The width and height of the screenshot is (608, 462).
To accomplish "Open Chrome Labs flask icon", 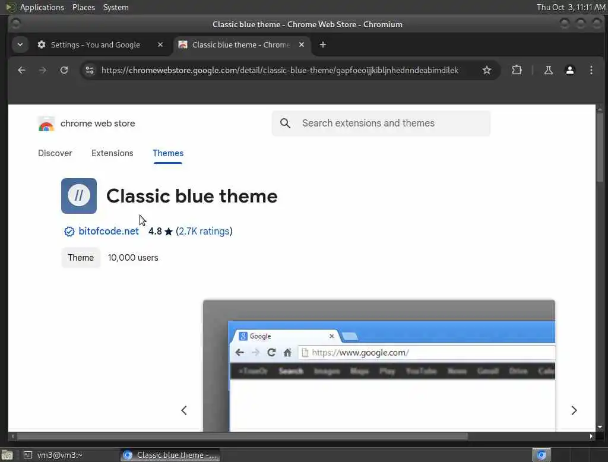I will point(548,70).
